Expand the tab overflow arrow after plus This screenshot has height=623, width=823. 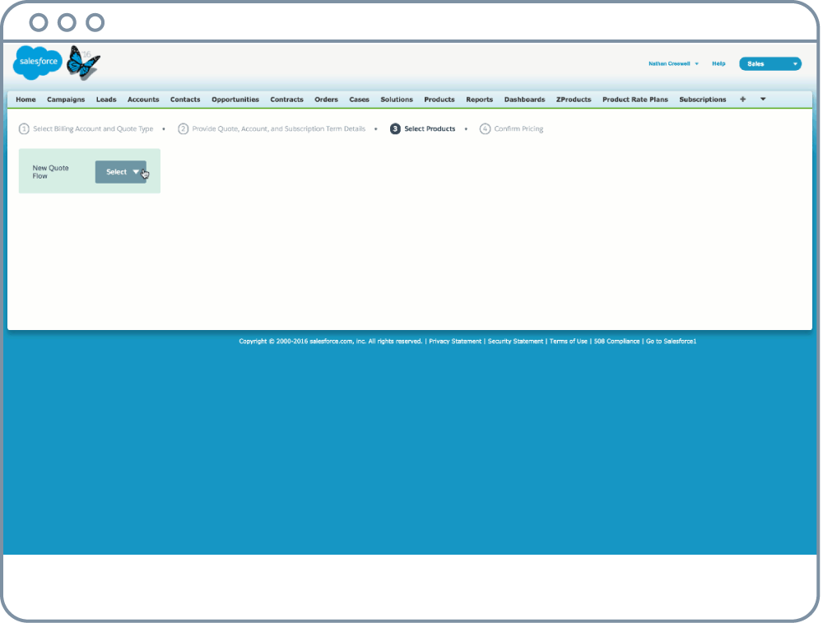(x=763, y=100)
